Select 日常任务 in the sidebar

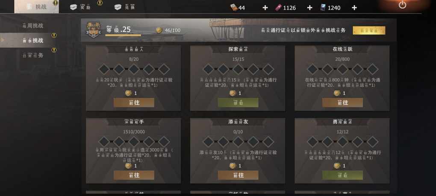(33, 55)
